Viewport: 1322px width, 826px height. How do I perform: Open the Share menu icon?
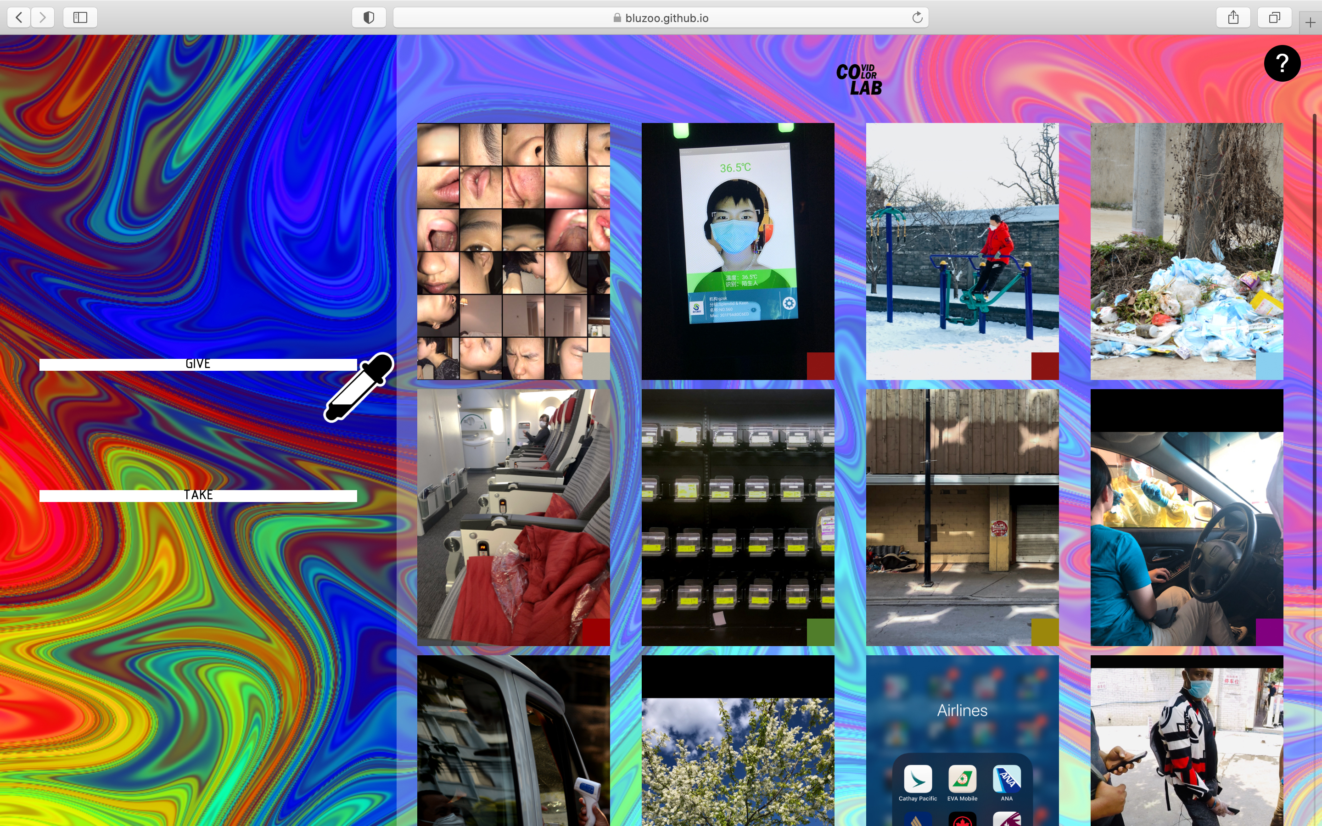point(1233,17)
